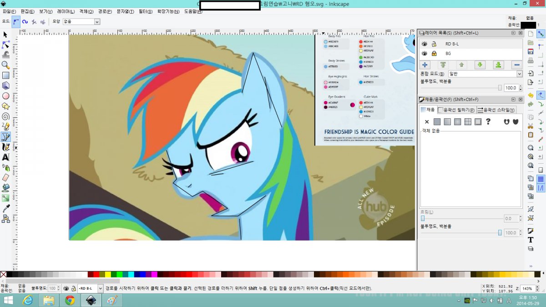Screen dimensions: 546x307
Task: Lower layer one step button
Action: (480, 65)
